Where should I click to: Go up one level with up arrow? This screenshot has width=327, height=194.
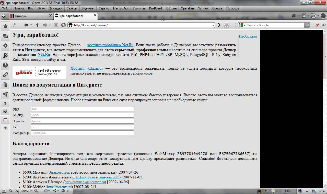[37, 25]
